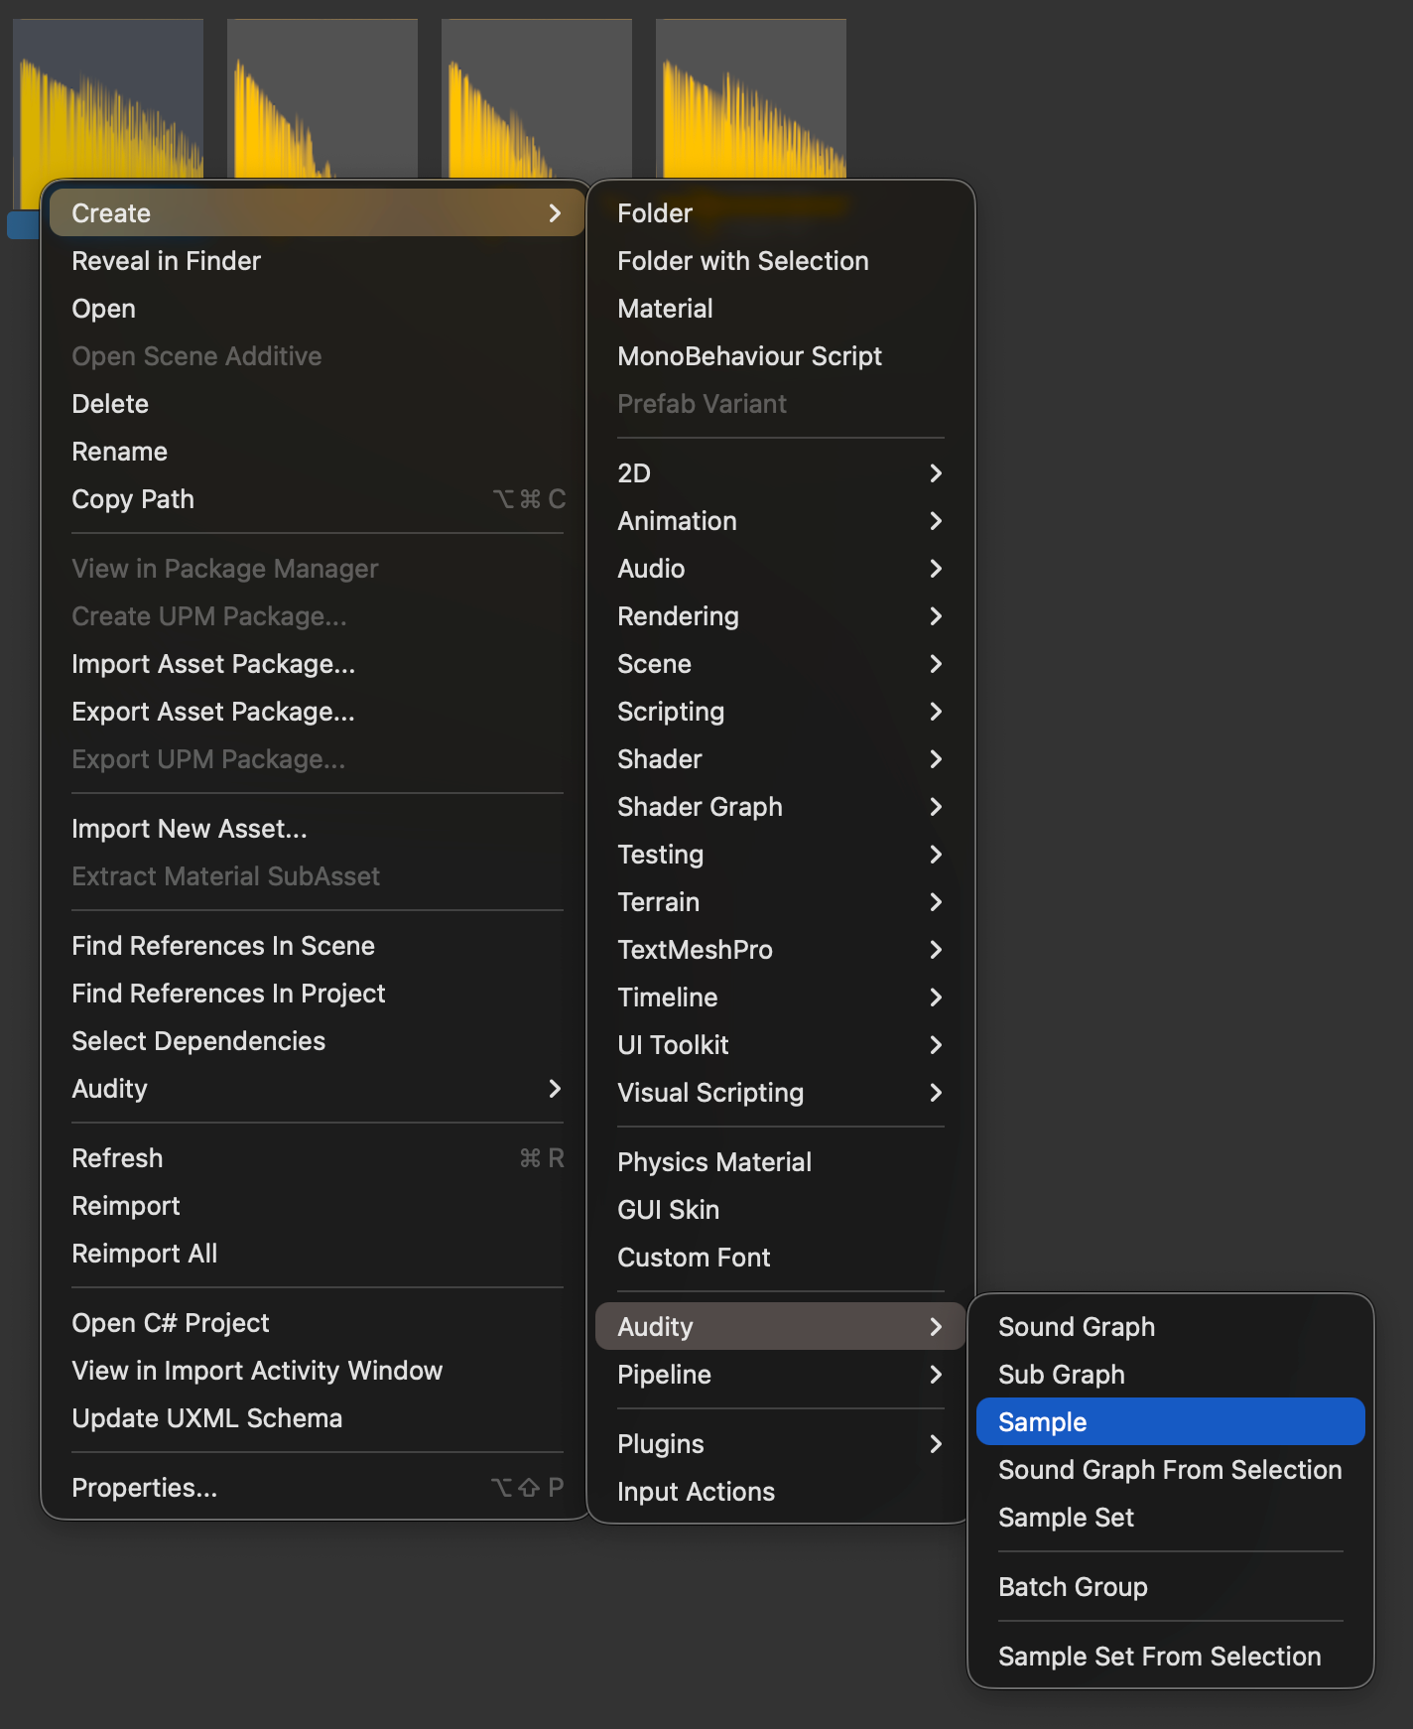Create a MonoBehaviour Script

click(x=780, y=355)
